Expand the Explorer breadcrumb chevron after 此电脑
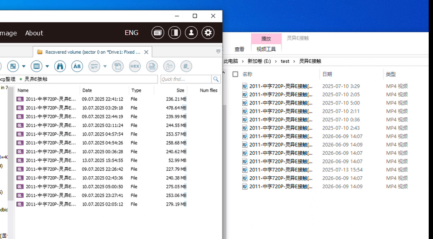This screenshot has height=239, width=433. [243, 61]
